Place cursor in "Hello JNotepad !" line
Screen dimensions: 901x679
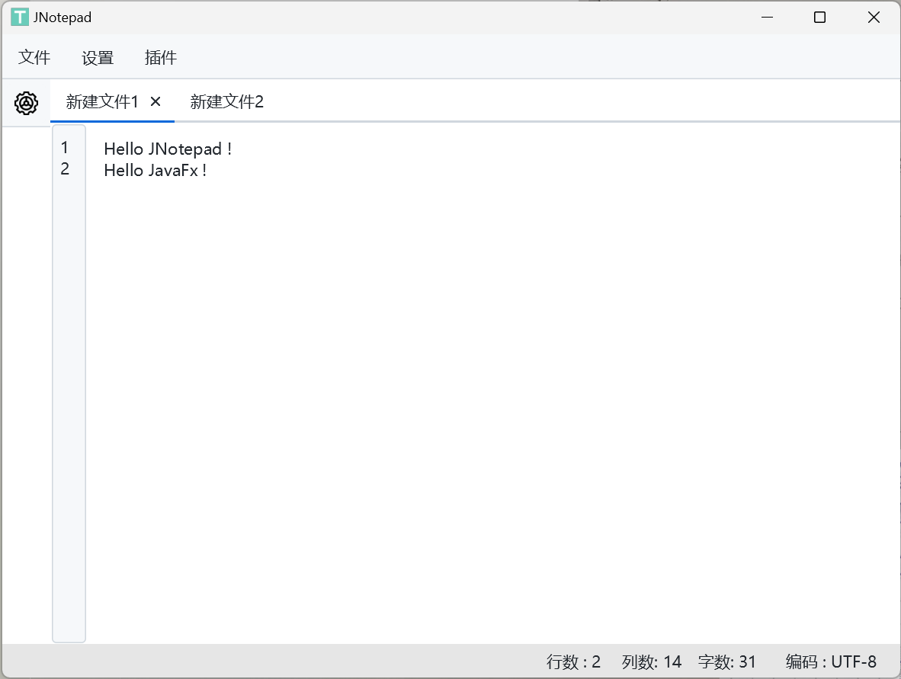tap(168, 149)
